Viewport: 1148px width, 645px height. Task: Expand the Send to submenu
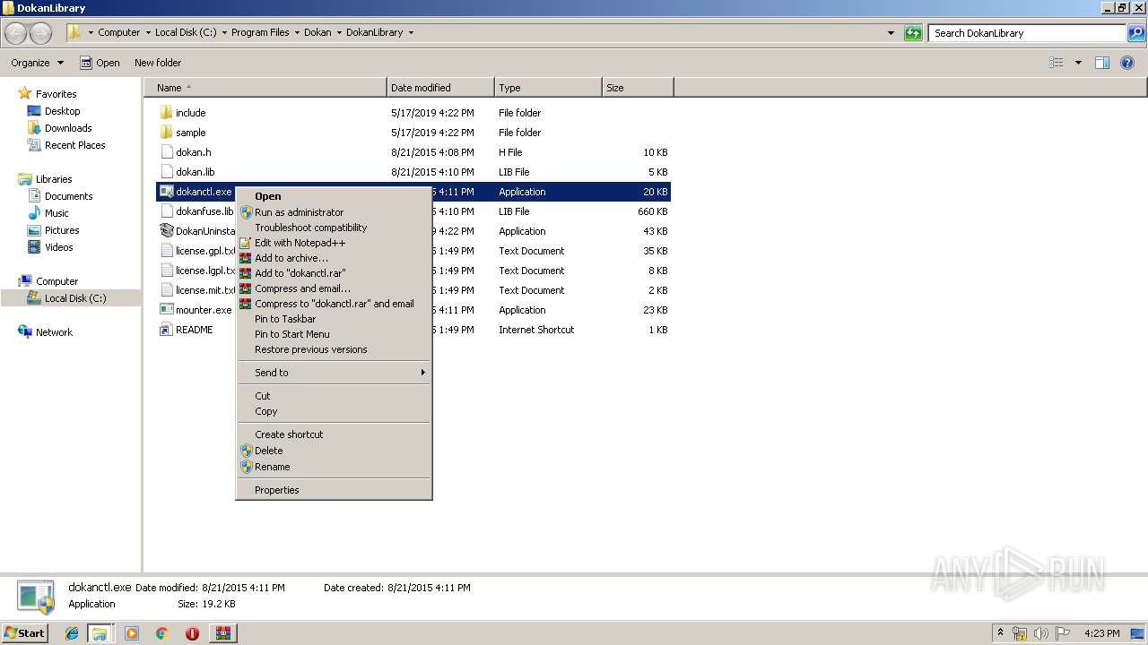334,373
